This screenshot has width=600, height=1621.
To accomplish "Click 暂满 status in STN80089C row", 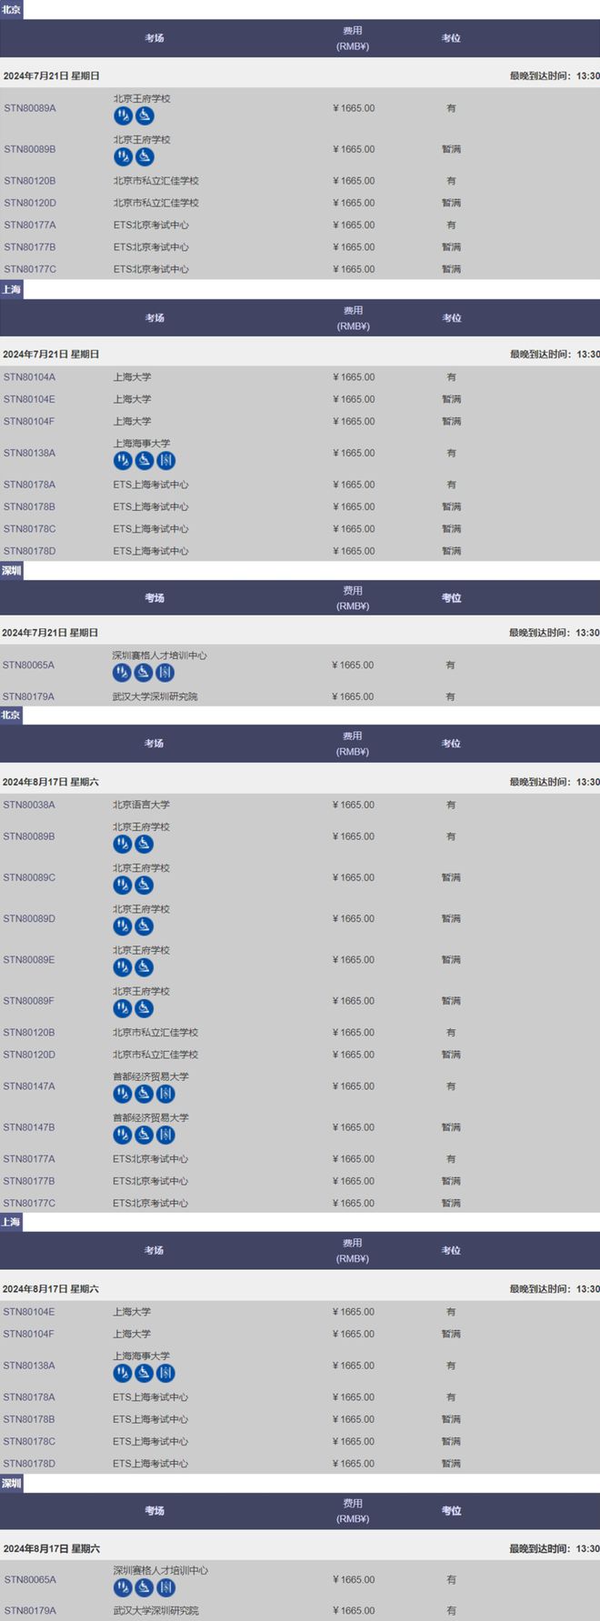I will (451, 877).
